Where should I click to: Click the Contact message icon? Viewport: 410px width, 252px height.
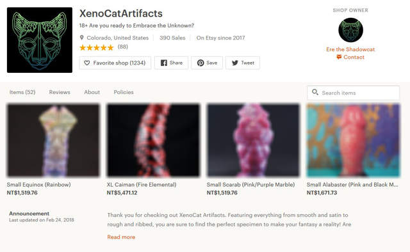click(339, 57)
